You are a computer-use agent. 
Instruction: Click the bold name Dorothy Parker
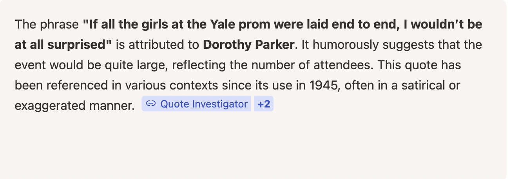[248, 45]
